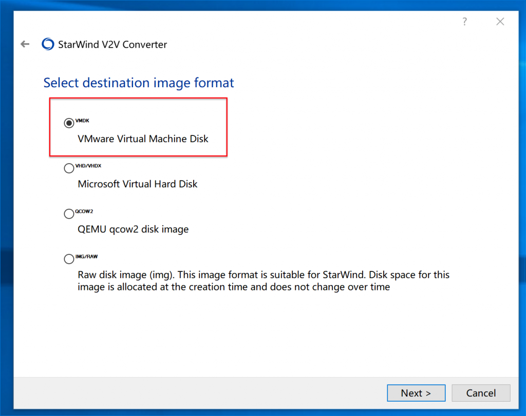Select the VMDK radio button
Viewport: 526px width, 416px height.
(69, 123)
